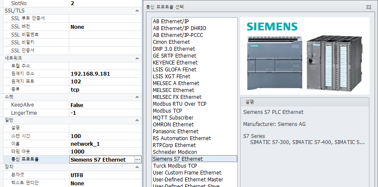
Task: Click SSL 인증서 value field
Action: (105, 51)
